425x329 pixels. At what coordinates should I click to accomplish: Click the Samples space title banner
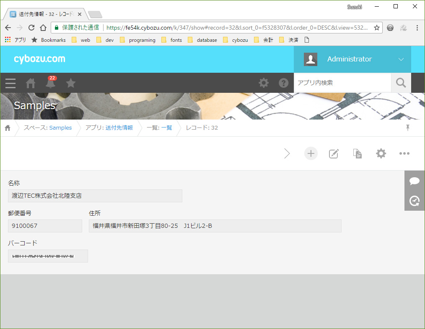(35, 105)
